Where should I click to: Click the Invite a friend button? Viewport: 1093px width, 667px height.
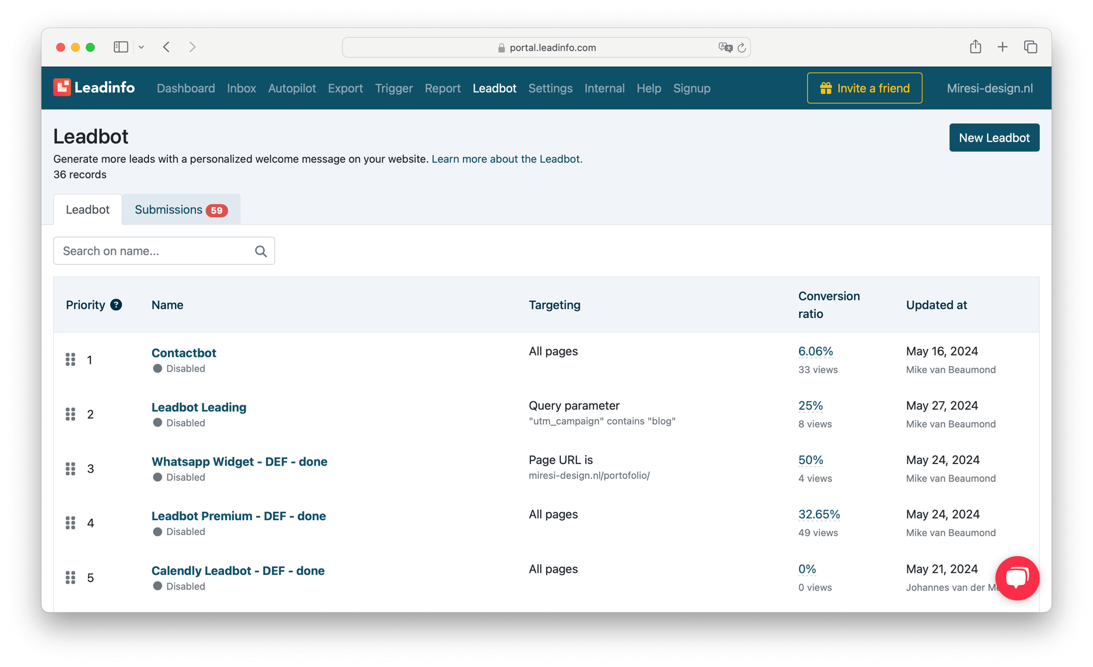tap(864, 88)
